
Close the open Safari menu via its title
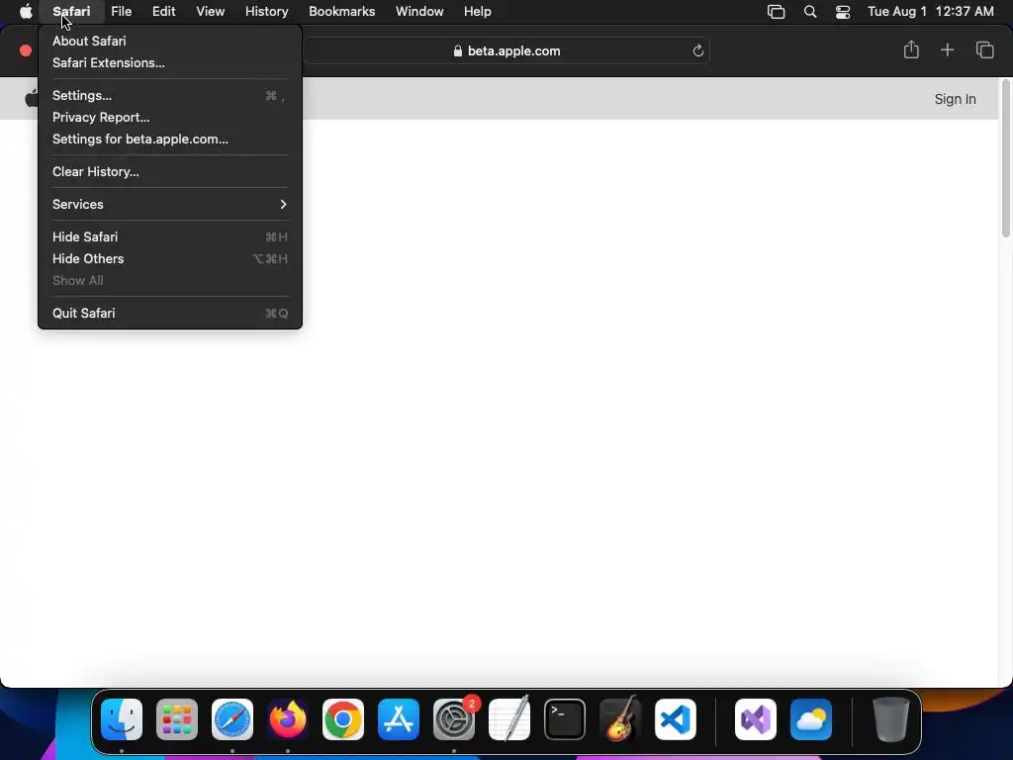(x=71, y=12)
